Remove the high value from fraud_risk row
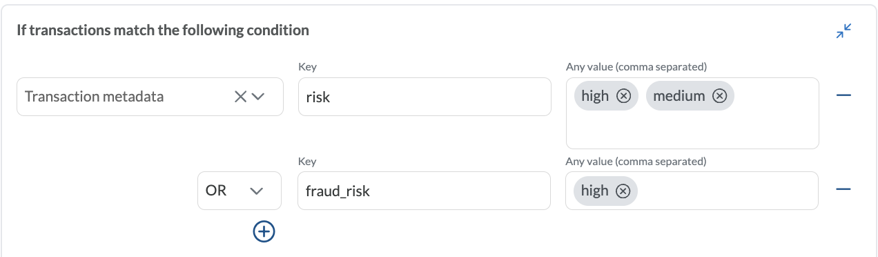 click(623, 191)
